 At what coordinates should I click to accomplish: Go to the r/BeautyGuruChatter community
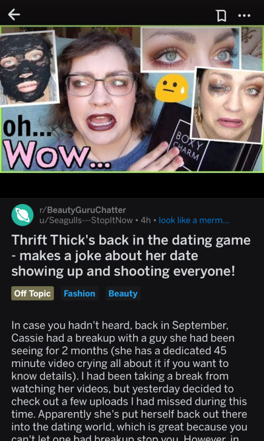pyautogui.click(x=83, y=210)
